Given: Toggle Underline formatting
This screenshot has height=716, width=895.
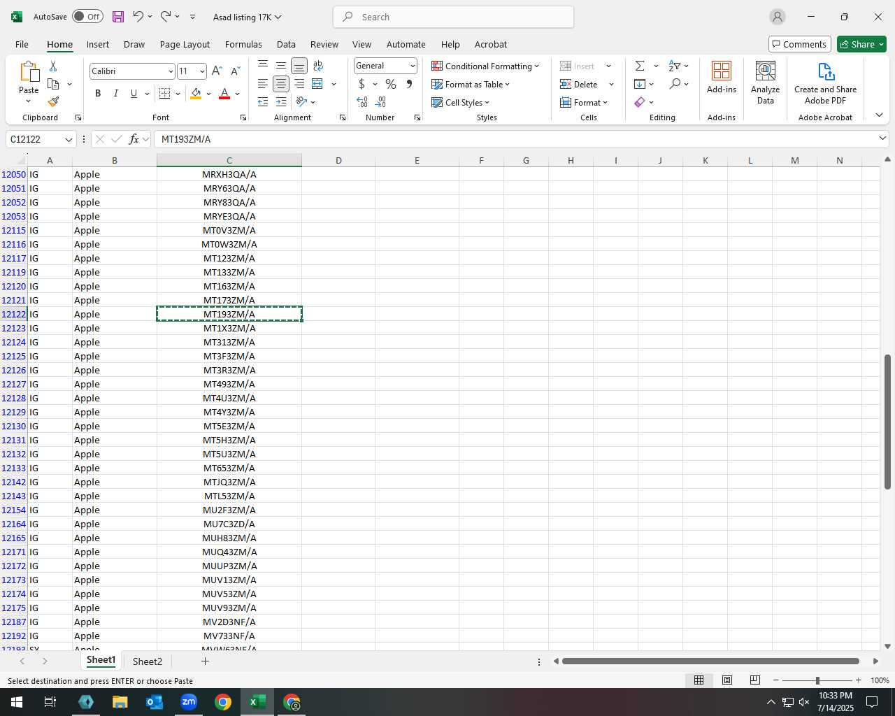Looking at the screenshot, I should (x=134, y=94).
